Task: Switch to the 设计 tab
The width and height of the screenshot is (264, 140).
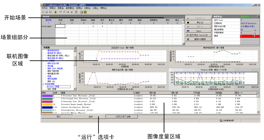Action: point(57,117)
